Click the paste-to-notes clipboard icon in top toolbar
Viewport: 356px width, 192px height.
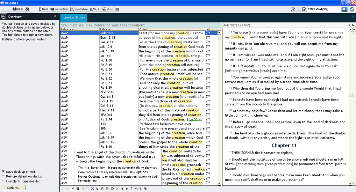click(304, 9)
